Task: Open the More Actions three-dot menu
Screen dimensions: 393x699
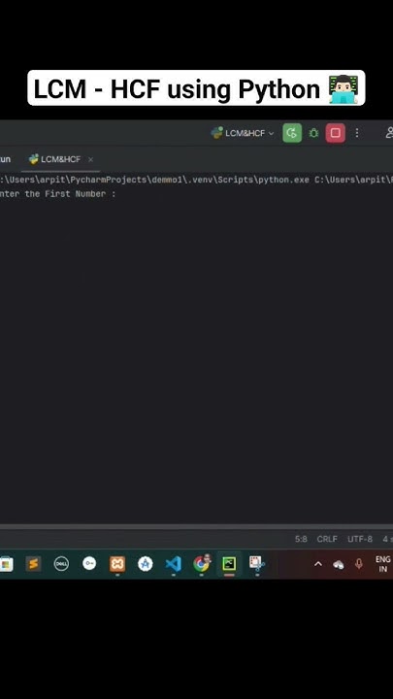Action: point(357,133)
